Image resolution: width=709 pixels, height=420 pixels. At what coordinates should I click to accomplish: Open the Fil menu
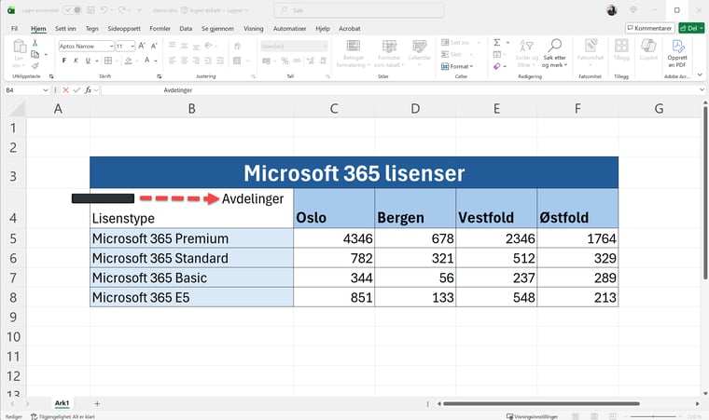click(15, 29)
